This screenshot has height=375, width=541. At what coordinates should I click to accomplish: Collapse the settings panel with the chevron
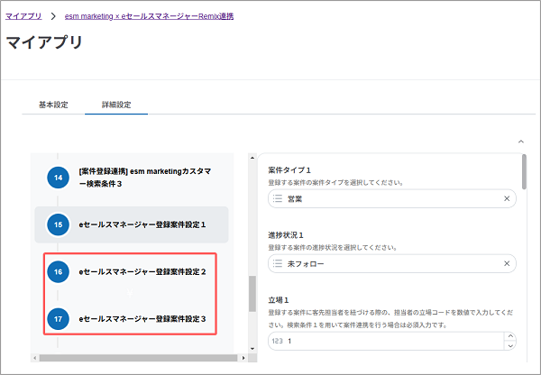coord(520,142)
